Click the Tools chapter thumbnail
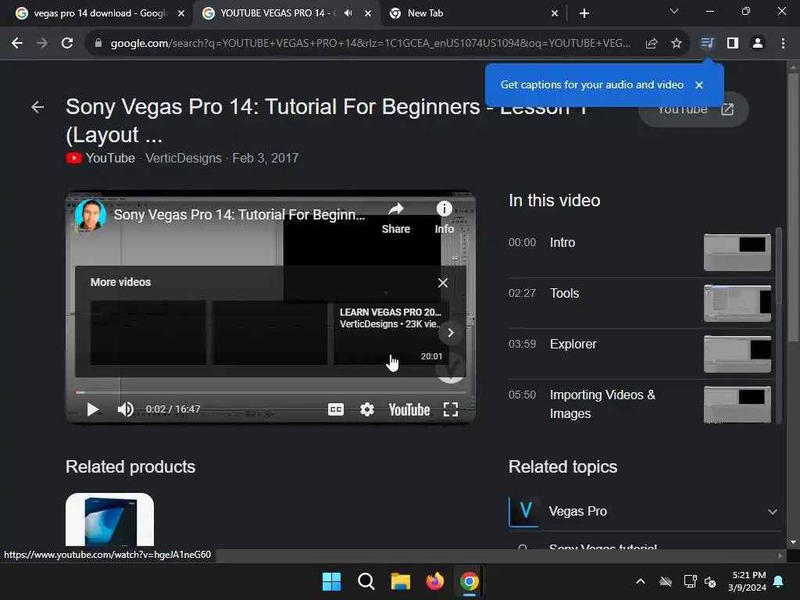800x600 pixels. pyautogui.click(x=737, y=303)
